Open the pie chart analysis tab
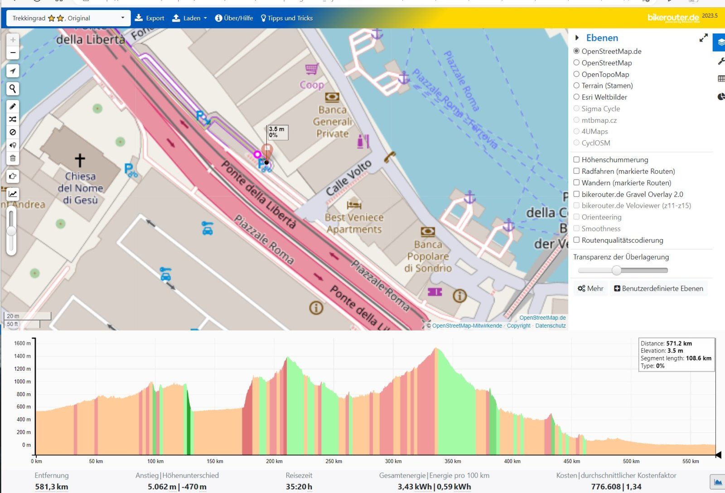Image resolution: width=725 pixels, height=493 pixels. (x=720, y=96)
